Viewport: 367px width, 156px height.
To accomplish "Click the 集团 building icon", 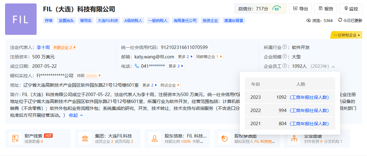I will (85, 138).
